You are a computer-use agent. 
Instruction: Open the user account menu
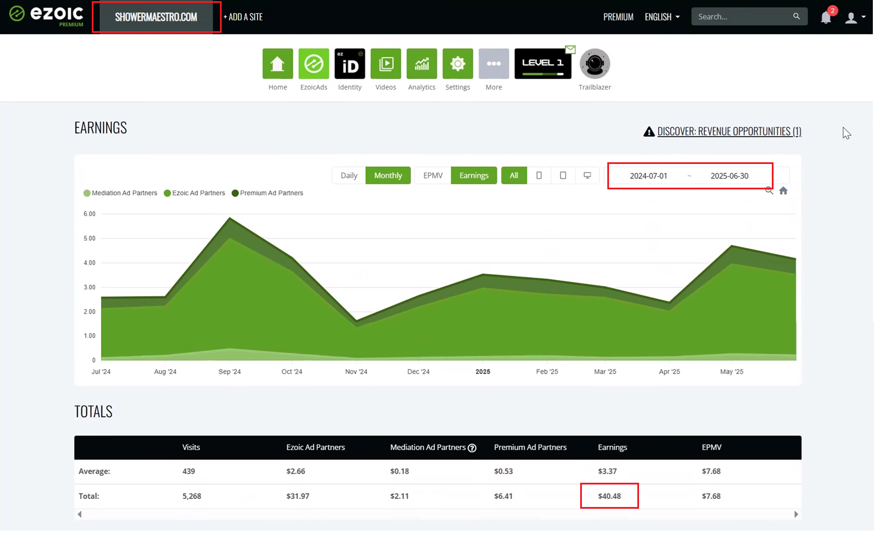point(855,17)
